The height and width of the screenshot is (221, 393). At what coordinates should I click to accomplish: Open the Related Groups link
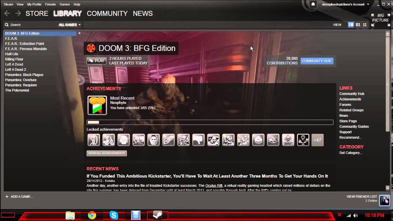coord(351,110)
